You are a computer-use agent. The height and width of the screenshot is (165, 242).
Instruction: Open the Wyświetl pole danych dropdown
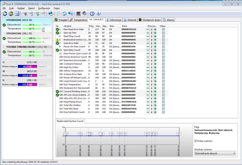pos(215,153)
